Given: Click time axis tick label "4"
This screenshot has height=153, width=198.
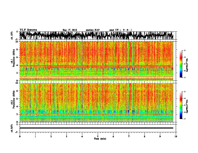Looking at the screenshot, I should tap(82, 136).
